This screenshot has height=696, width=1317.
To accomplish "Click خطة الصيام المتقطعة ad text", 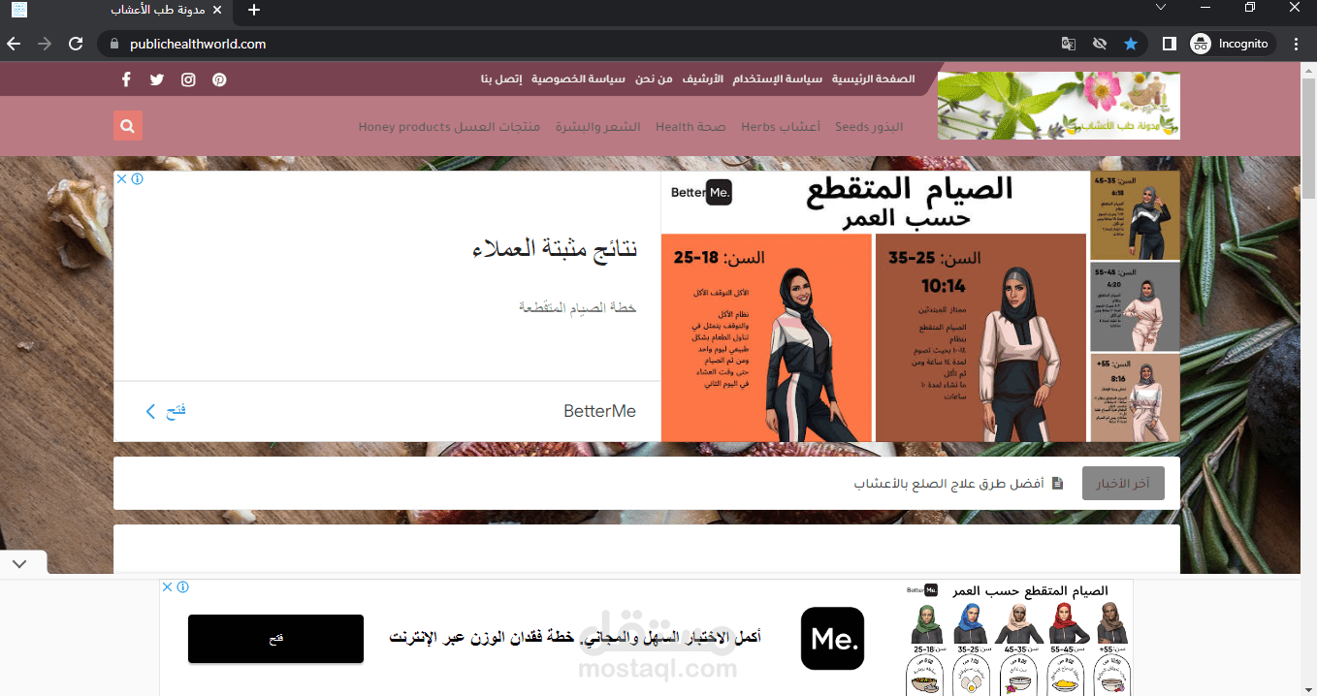I will coord(577,307).
